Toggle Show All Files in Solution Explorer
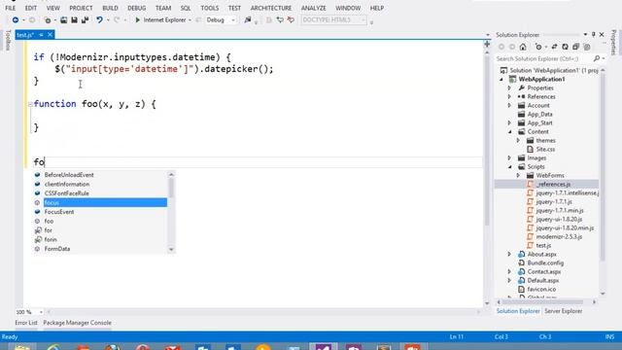Image resolution: width=622 pixels, height=350 pixels. (587, 47)
